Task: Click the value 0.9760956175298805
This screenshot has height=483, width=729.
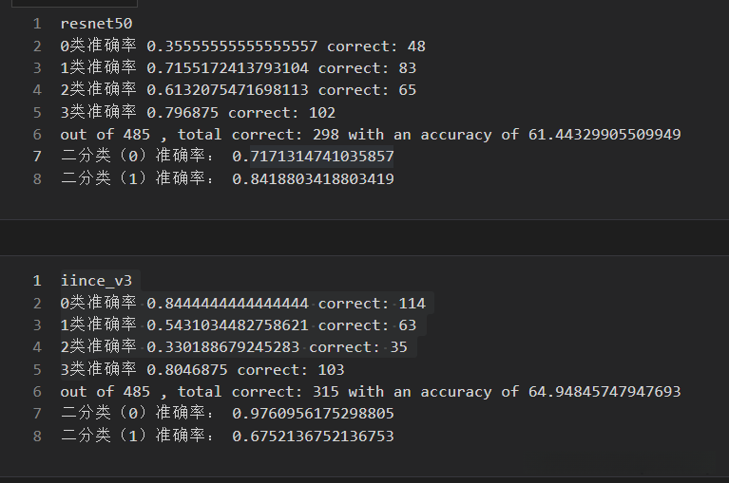Action: tap(313, 414)
